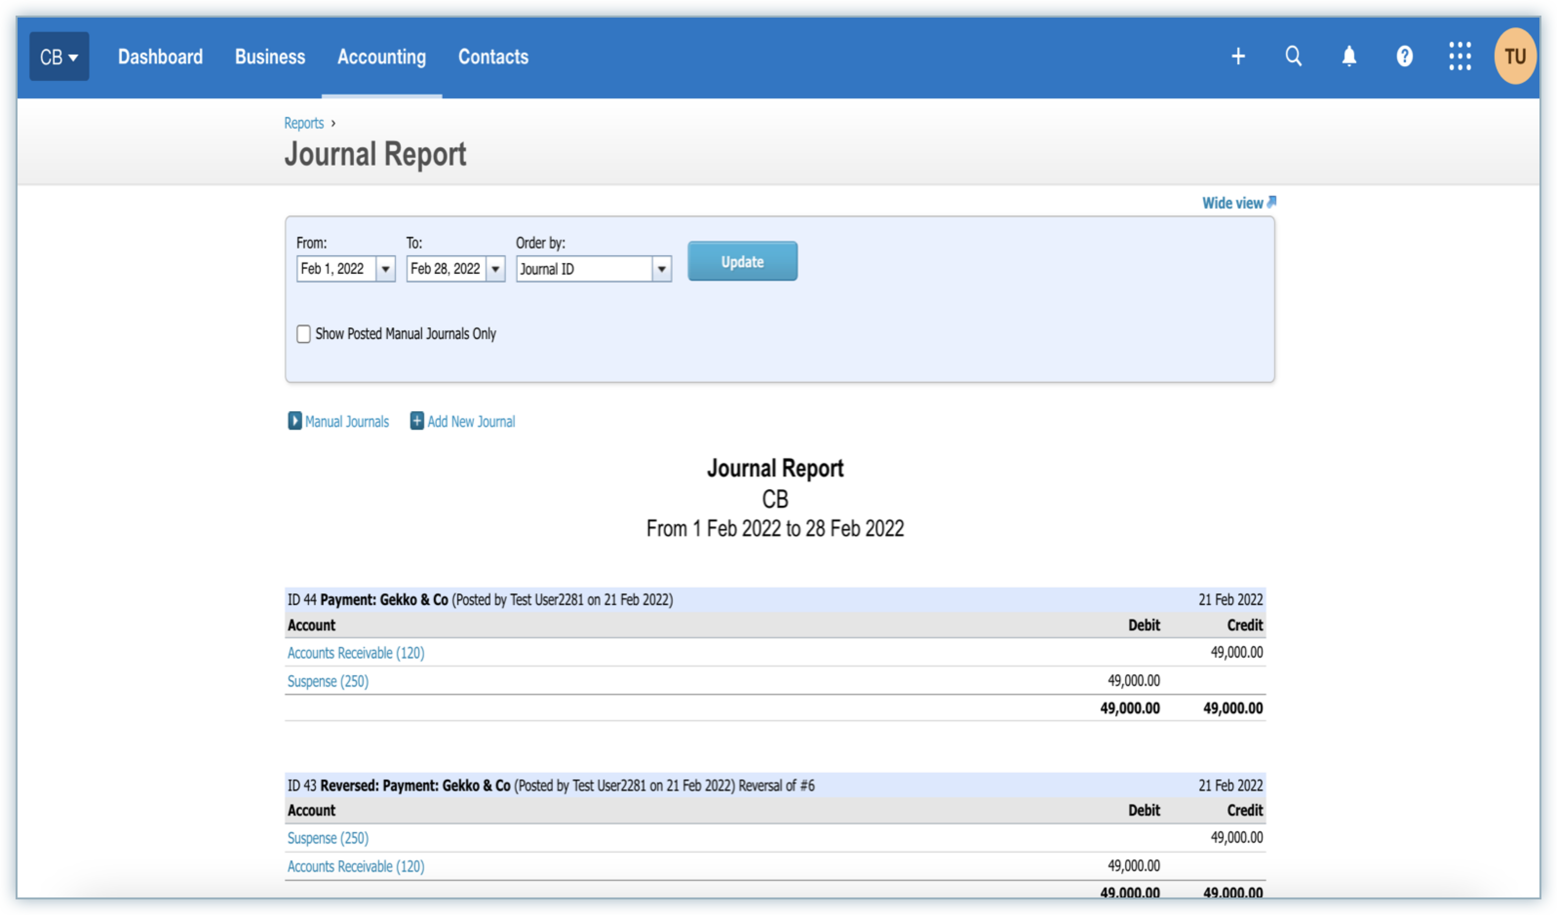1557x915 pixels.
Task: Open the apps grid menu icon
Action: pos(1460,57)
